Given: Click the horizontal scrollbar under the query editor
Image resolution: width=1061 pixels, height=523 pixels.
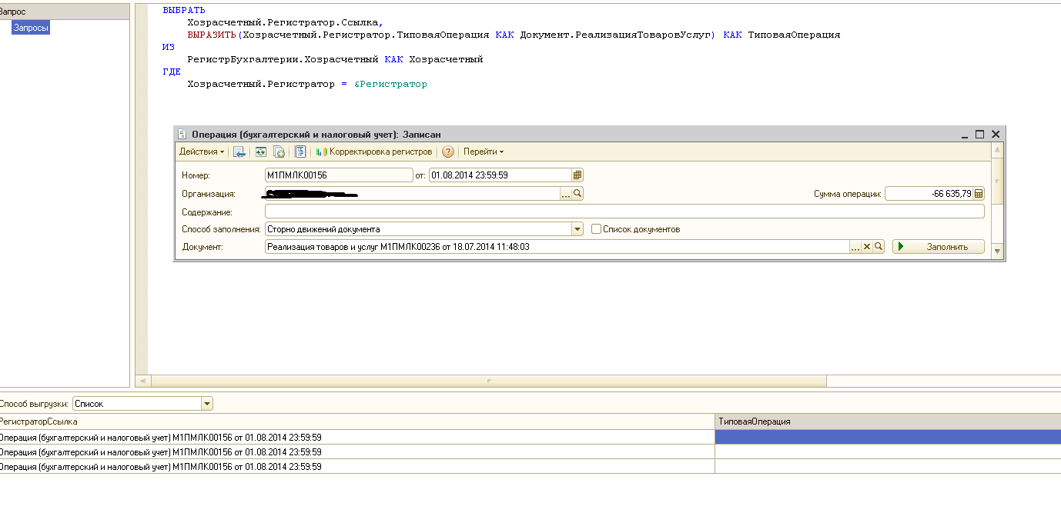Looking at the screenshot, I should click(488, 381).
